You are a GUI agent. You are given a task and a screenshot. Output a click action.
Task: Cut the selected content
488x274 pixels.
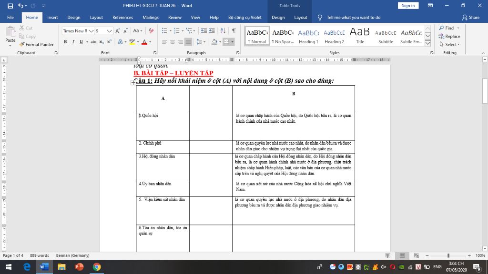pos(26,28)
